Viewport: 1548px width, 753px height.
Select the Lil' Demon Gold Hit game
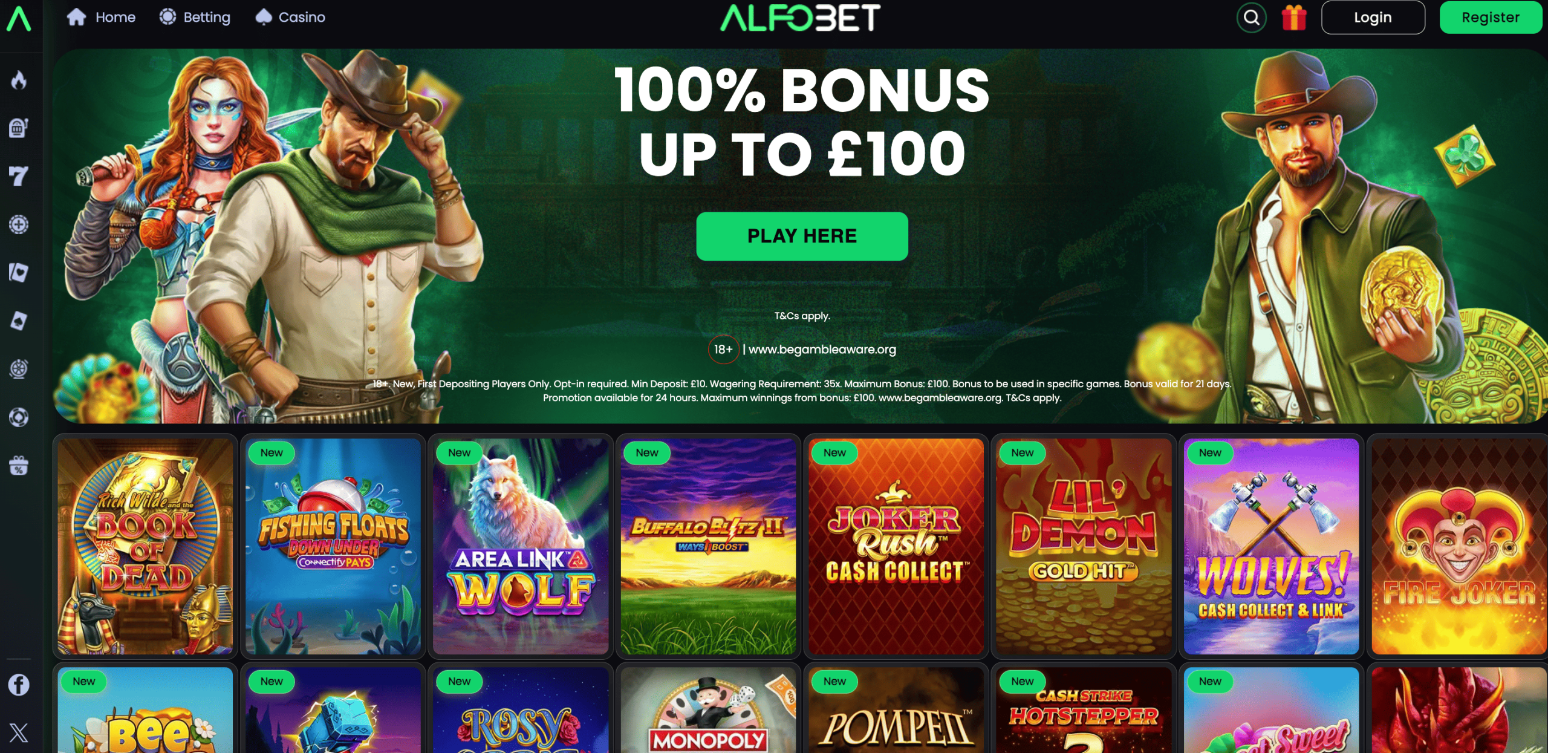click(x=1084, y=546)
